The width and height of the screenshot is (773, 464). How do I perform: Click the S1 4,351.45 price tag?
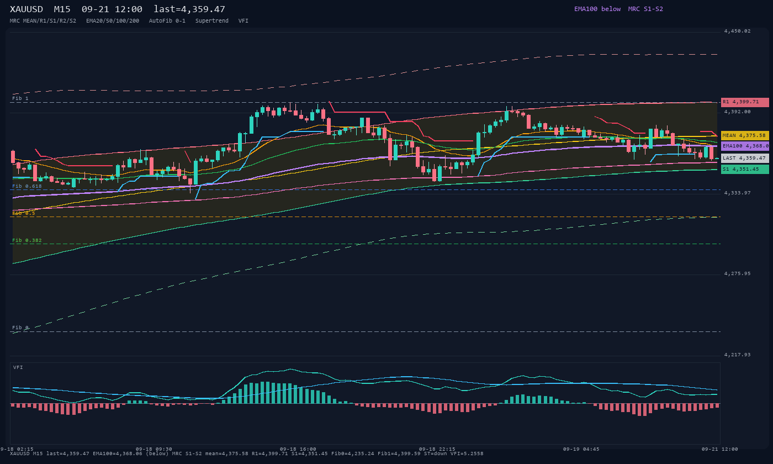745,169
